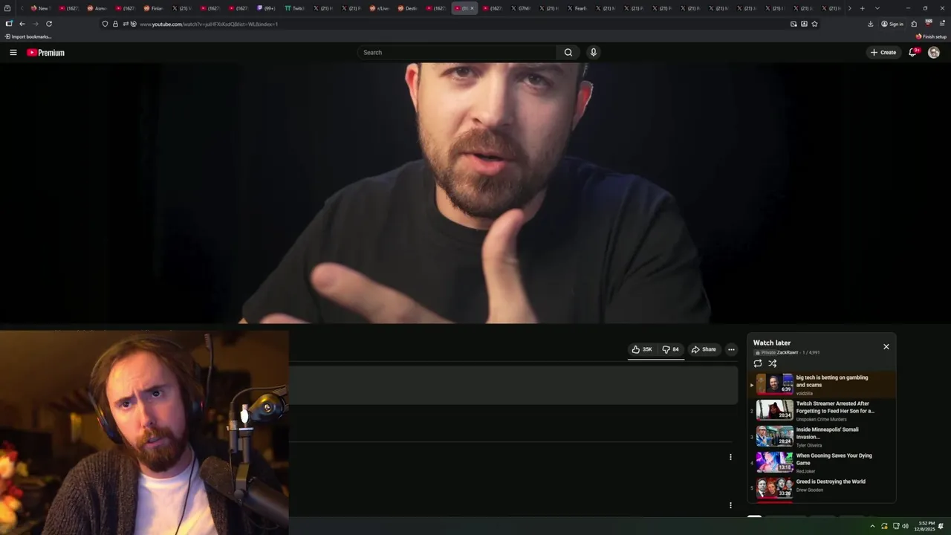Switch to the 'New' Firefox tab
Image resolution: width=951 pixels, height=535 pixels.
tap(39, 8)
